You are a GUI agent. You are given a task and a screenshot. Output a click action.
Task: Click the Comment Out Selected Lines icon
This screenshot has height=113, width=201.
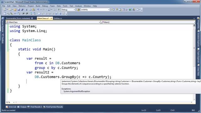pos(31,13)
